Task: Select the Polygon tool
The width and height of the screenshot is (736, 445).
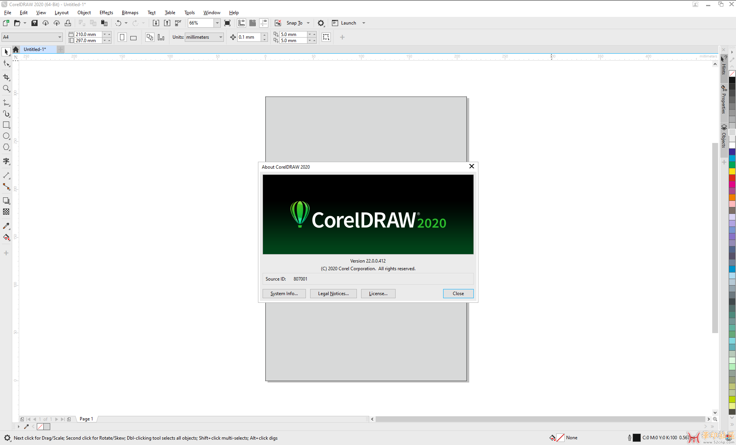Action: click(x=6, y=147)
